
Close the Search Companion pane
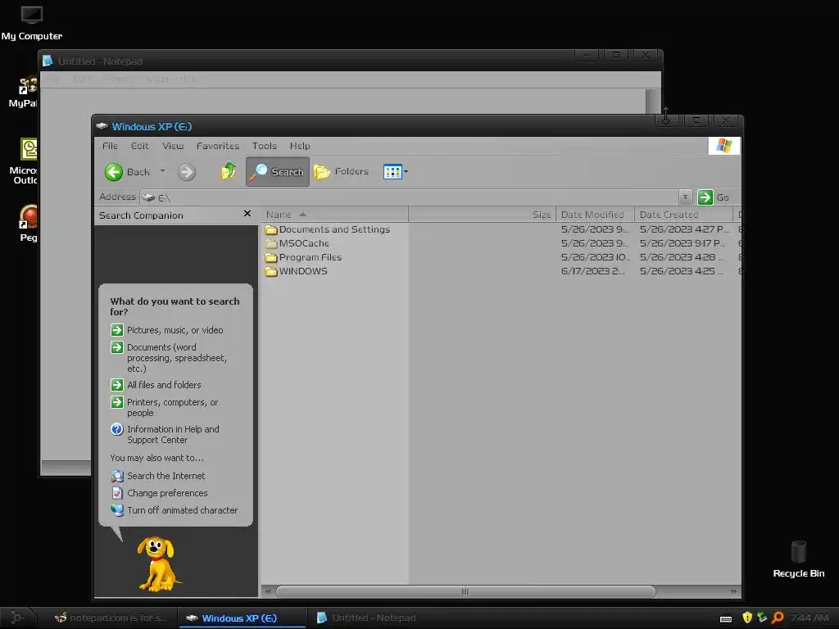247,214
